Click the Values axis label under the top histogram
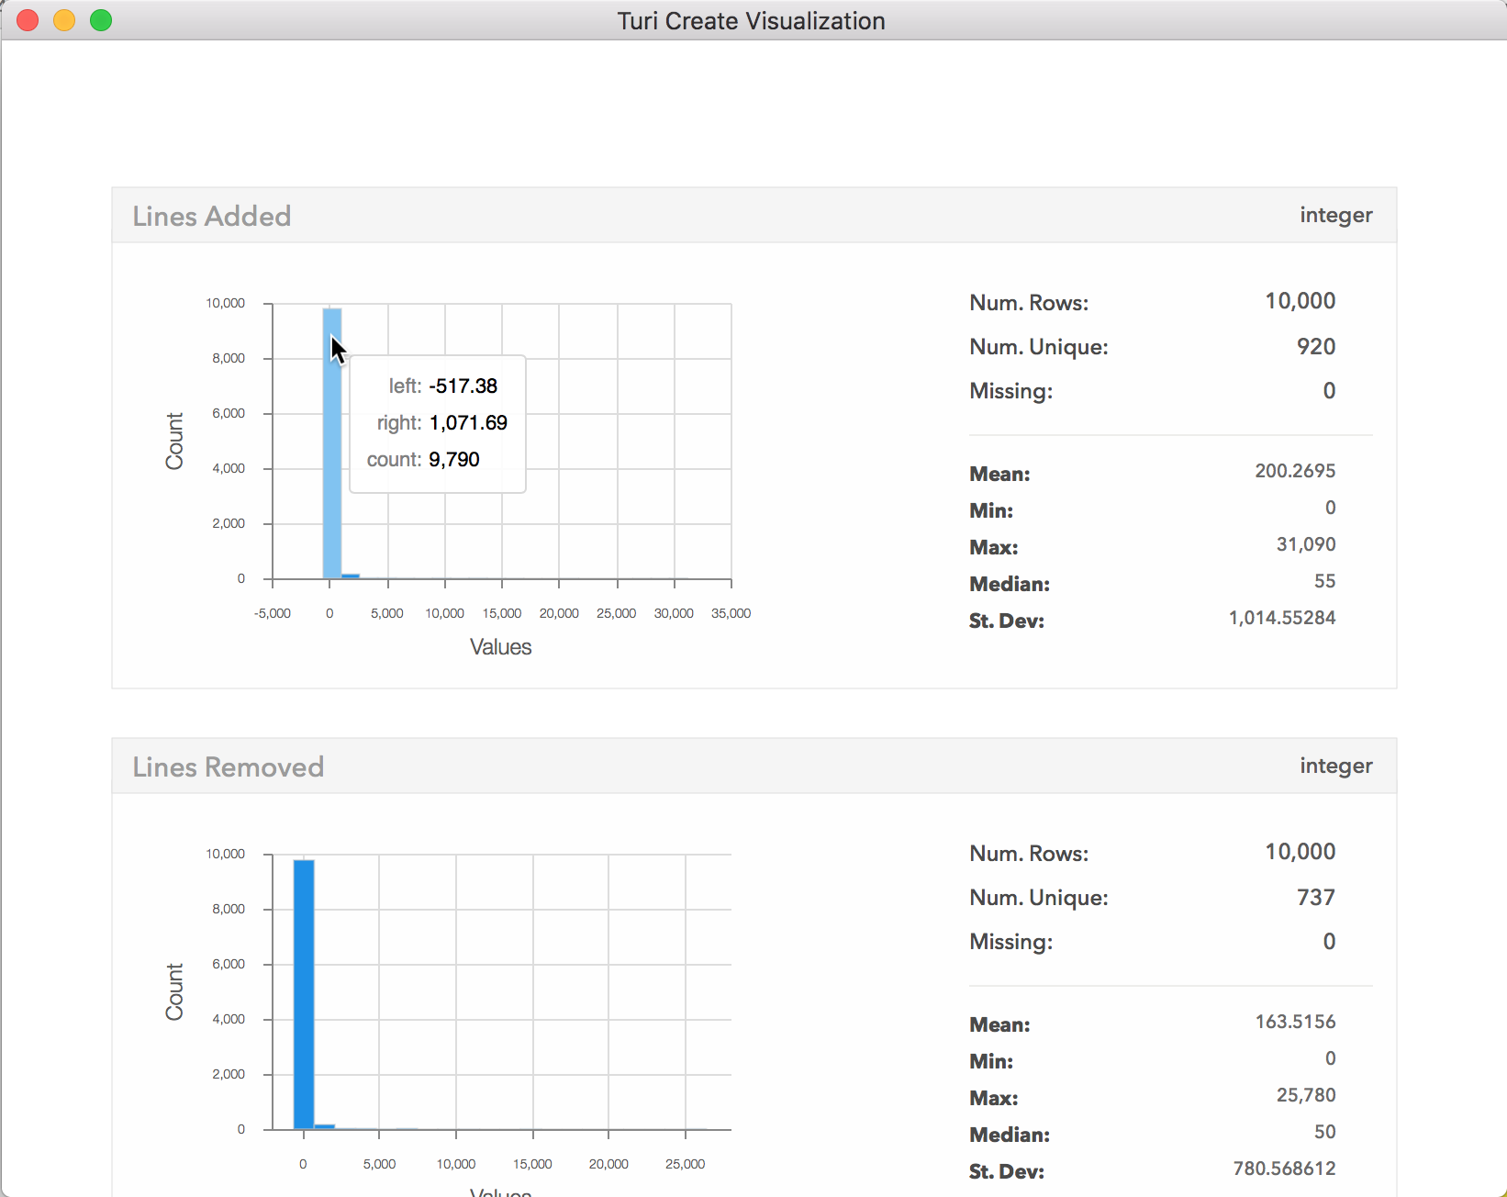This screenshot has width=1507, height=1197. (x=500, y=646)
